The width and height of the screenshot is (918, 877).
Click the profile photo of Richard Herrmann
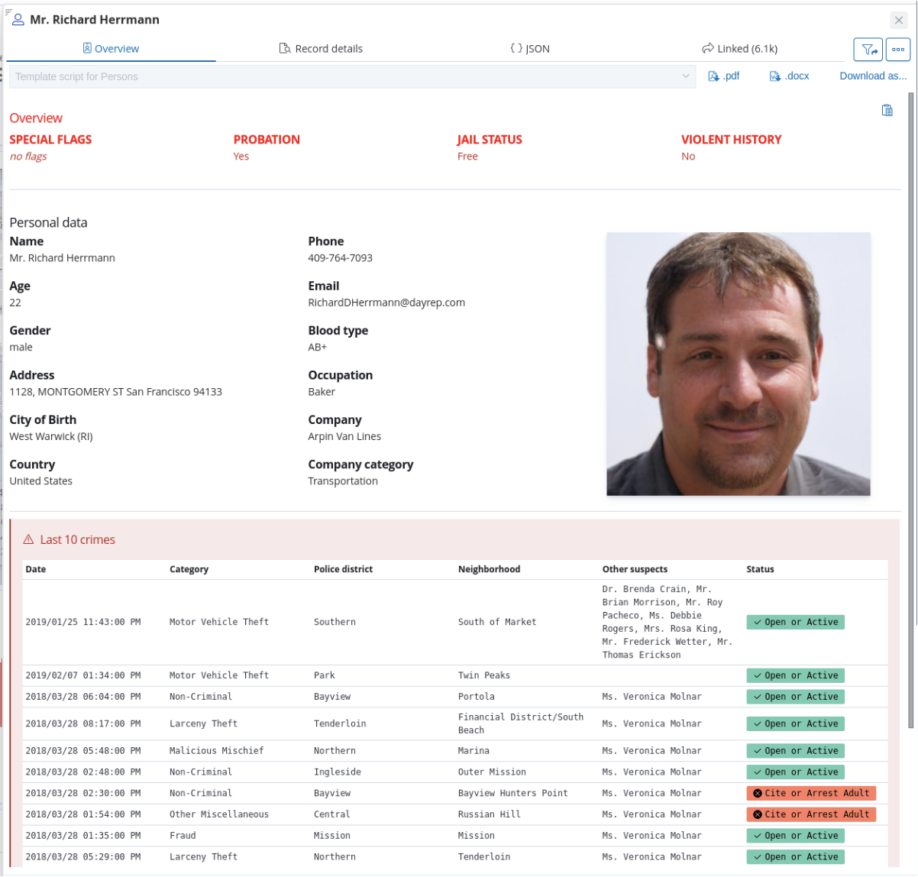click(x=738, y=364)
